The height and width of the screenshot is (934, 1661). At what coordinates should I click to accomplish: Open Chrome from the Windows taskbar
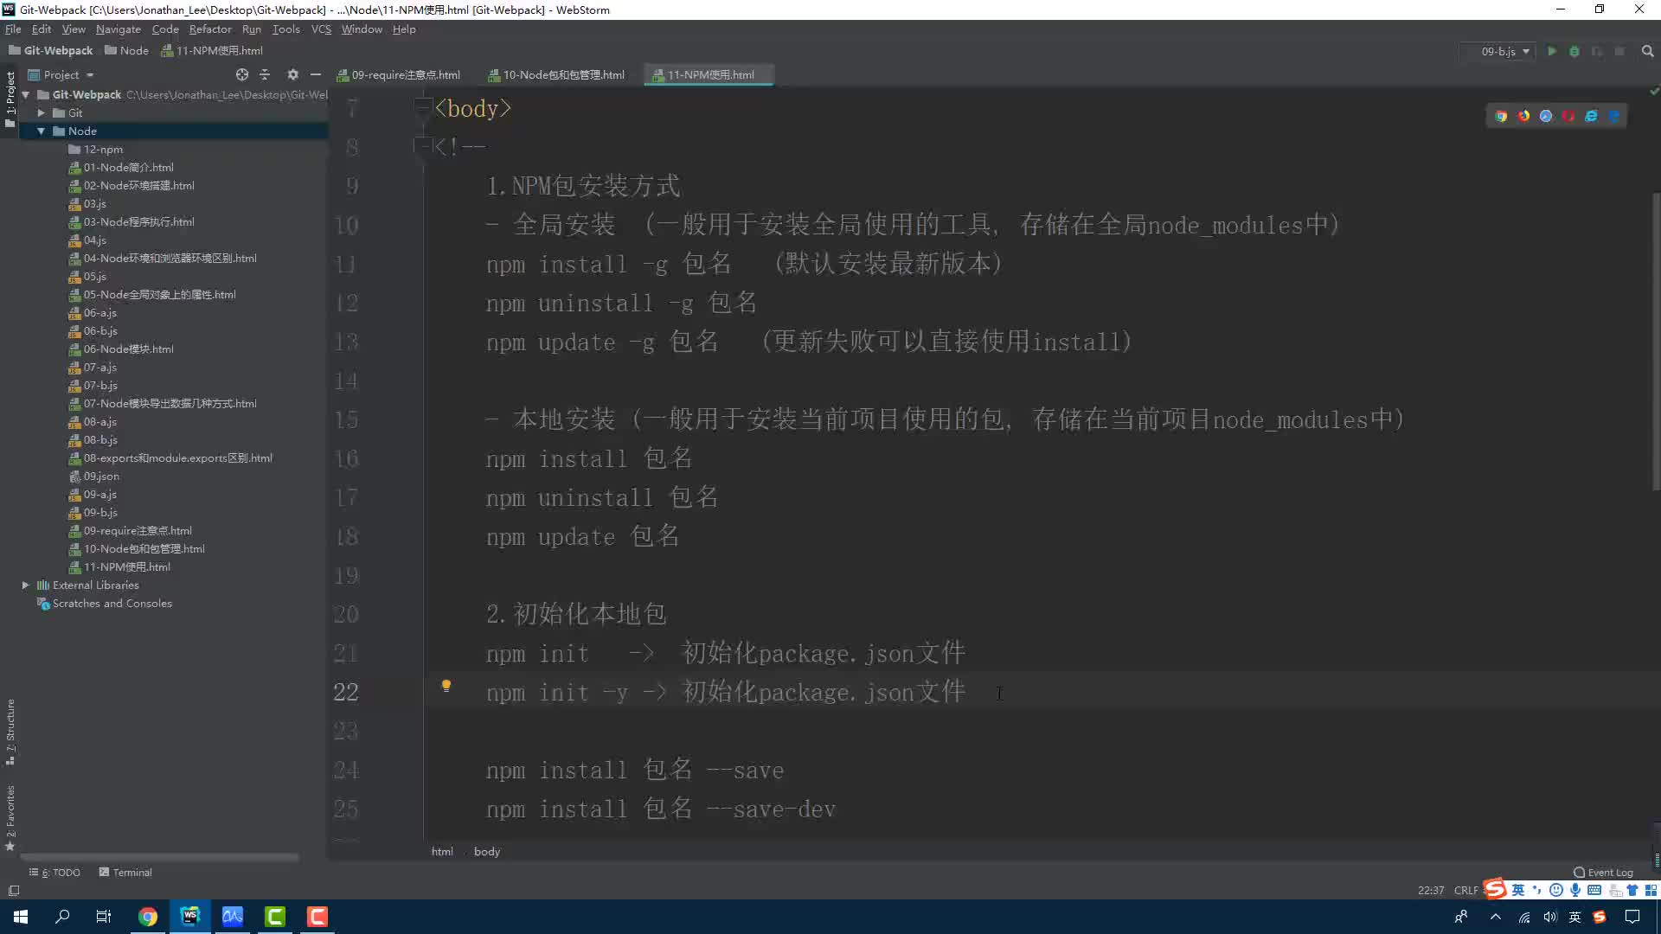click(x=148, y=916)
